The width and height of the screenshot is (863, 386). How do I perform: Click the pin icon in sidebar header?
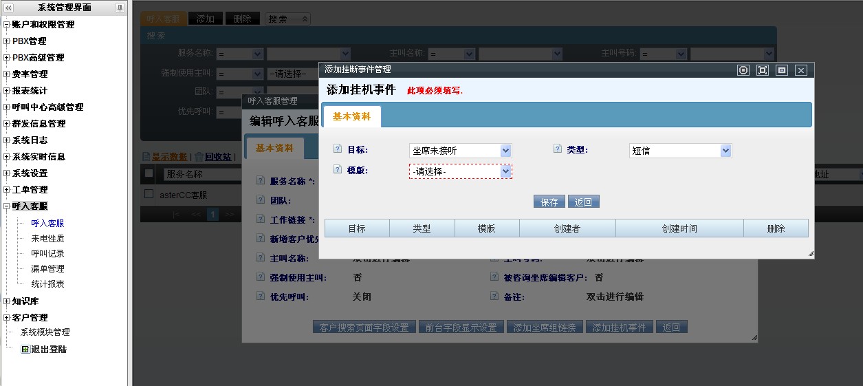120,8
